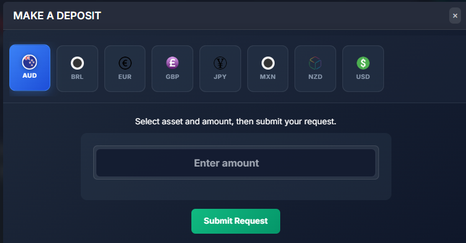
Task: Focus the Enter amount field
Action: tap(236, 163)
